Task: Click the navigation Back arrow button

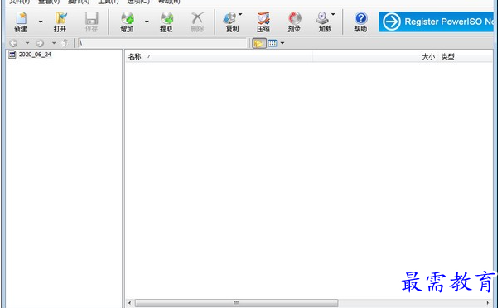Action: click(14, 43)
